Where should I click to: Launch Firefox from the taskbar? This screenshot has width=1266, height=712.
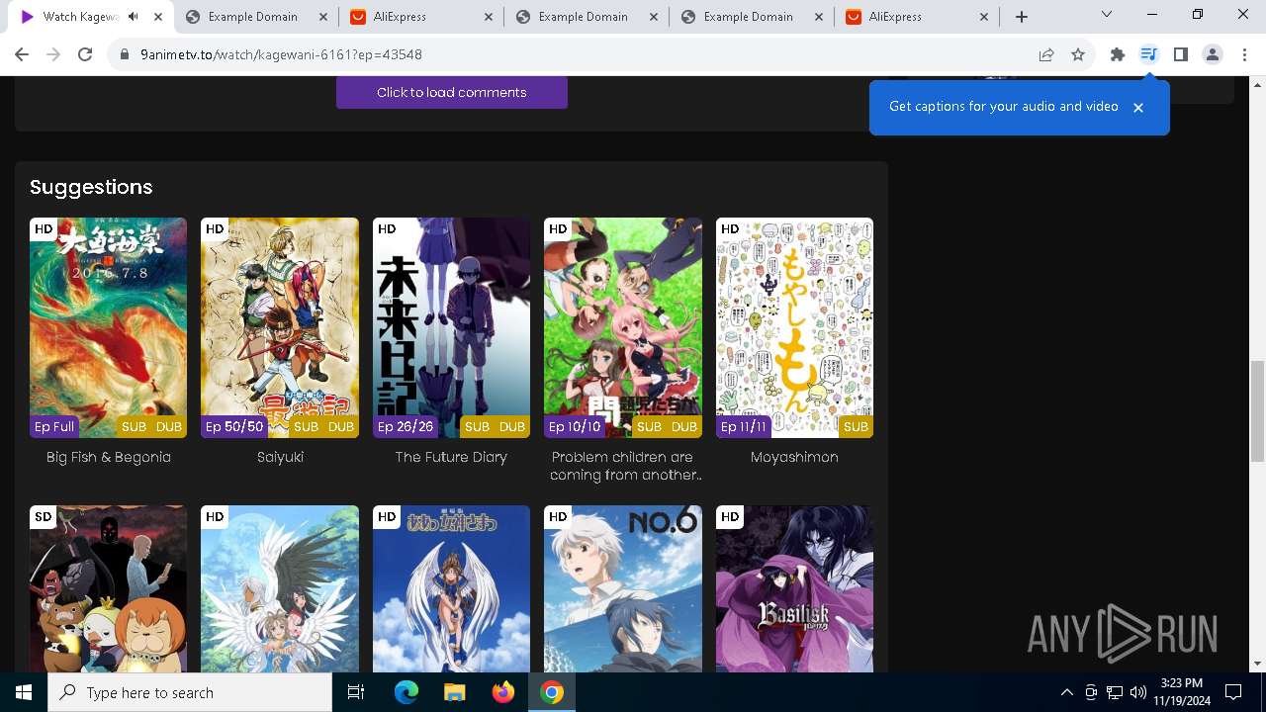click(503, 692)
